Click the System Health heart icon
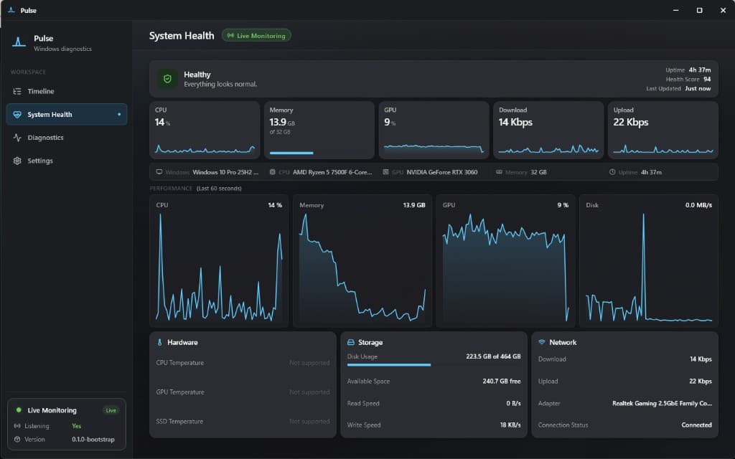Image resolution: width=735 pixels, height=459 pixels. (17, 114)
